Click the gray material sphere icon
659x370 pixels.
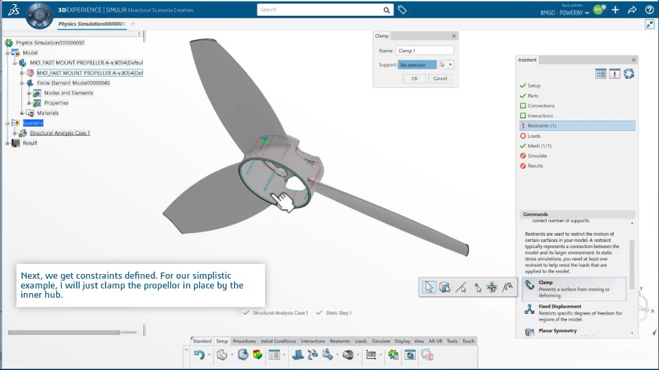(348, 355)
